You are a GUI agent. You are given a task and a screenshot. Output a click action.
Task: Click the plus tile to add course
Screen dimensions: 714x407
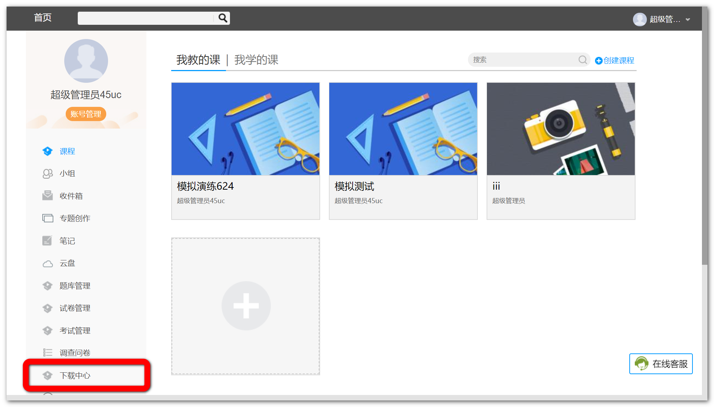[246, 306]
